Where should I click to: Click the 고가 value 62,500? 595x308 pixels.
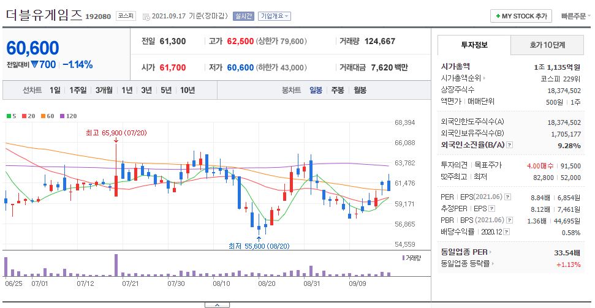pos(240,41)
